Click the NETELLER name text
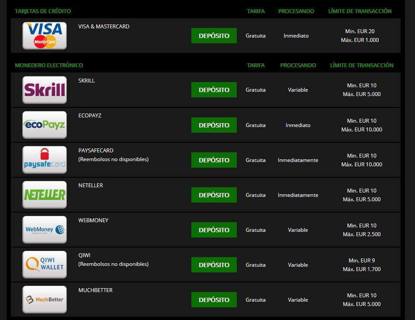The height and width of the screenshot is (320, 415). (x=90, y=186)
